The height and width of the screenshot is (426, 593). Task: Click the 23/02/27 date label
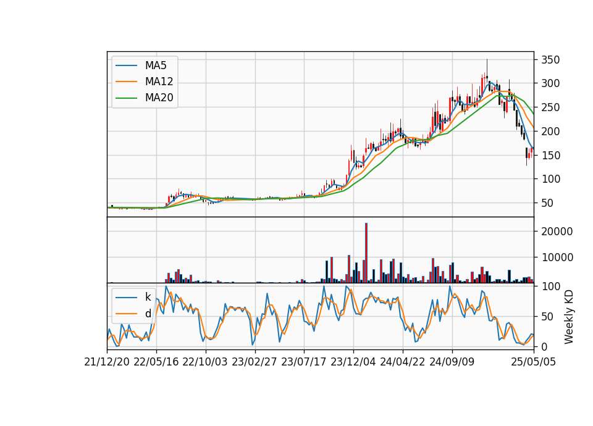(254, 362)
